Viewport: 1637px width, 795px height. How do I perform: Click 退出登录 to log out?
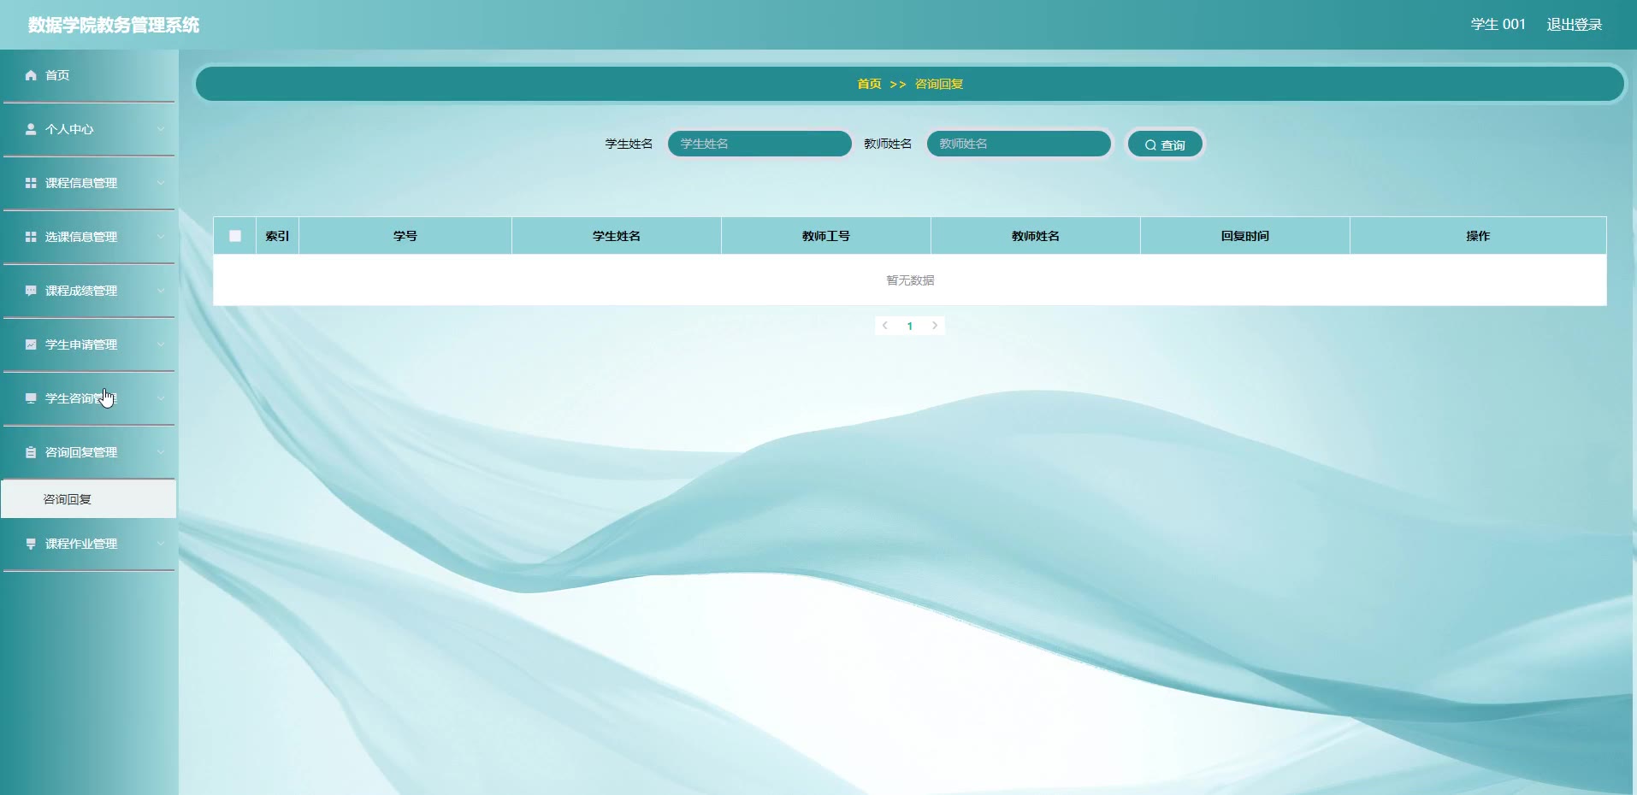click(x=1574, y=25)
